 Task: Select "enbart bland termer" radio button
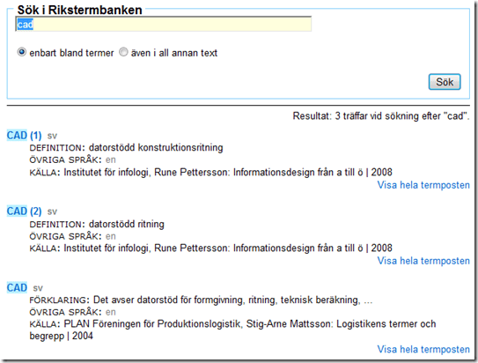(22, 52)
